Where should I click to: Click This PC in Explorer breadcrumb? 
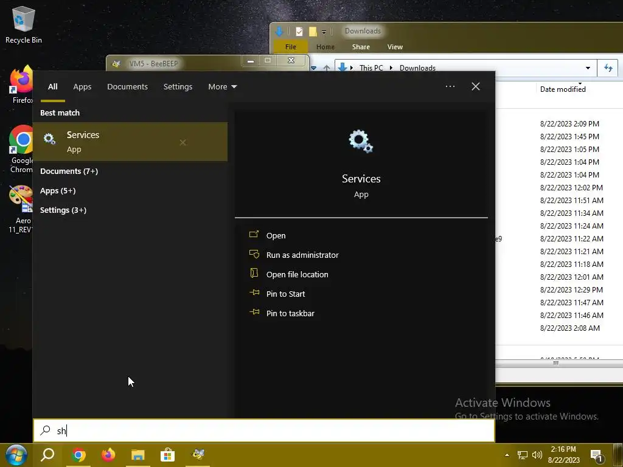point(371,68)
